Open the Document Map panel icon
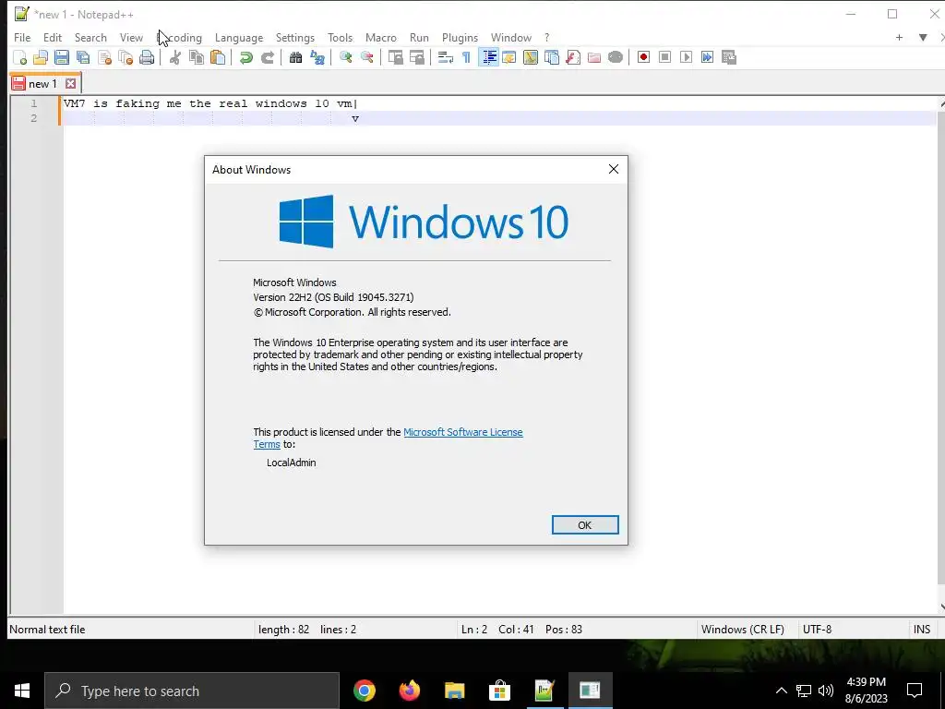 point(531,57)
